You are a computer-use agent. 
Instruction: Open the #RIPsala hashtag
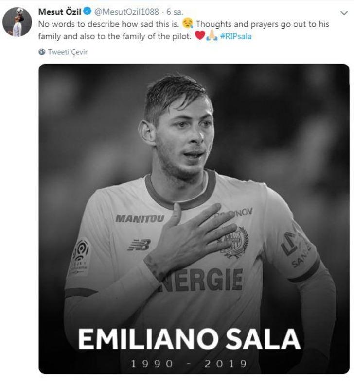click(236, 36)
